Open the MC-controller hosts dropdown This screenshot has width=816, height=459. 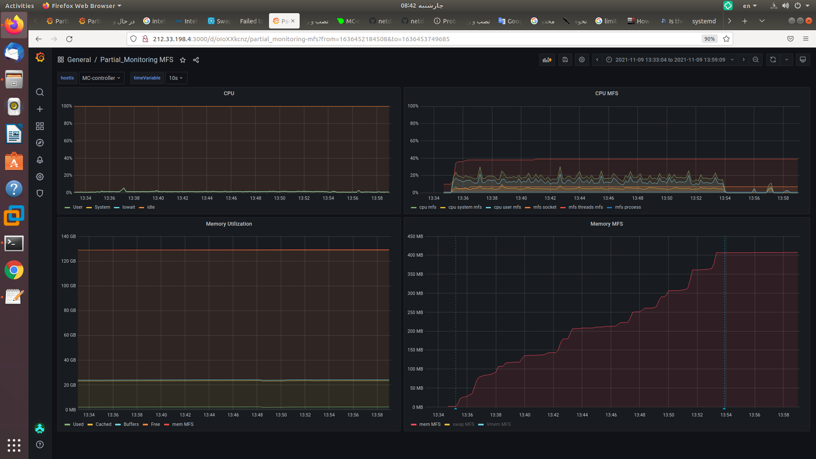tap(101, 78)
